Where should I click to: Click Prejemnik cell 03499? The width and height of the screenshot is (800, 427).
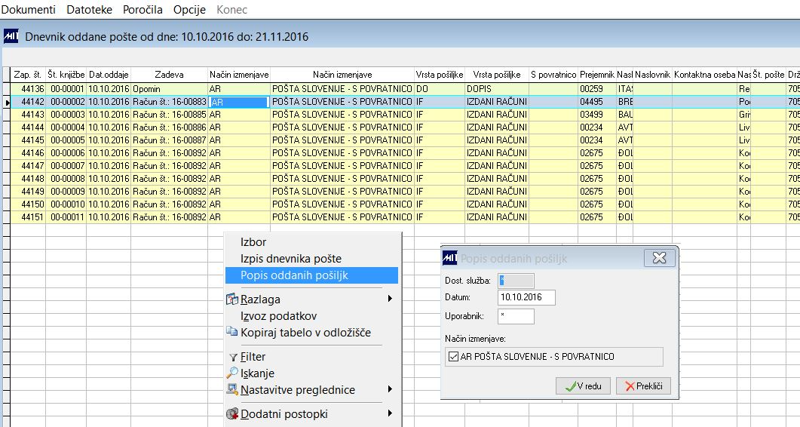(x=597, y=115)
